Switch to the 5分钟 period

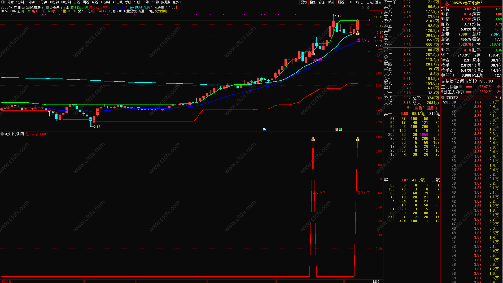(x=30, y=2)
